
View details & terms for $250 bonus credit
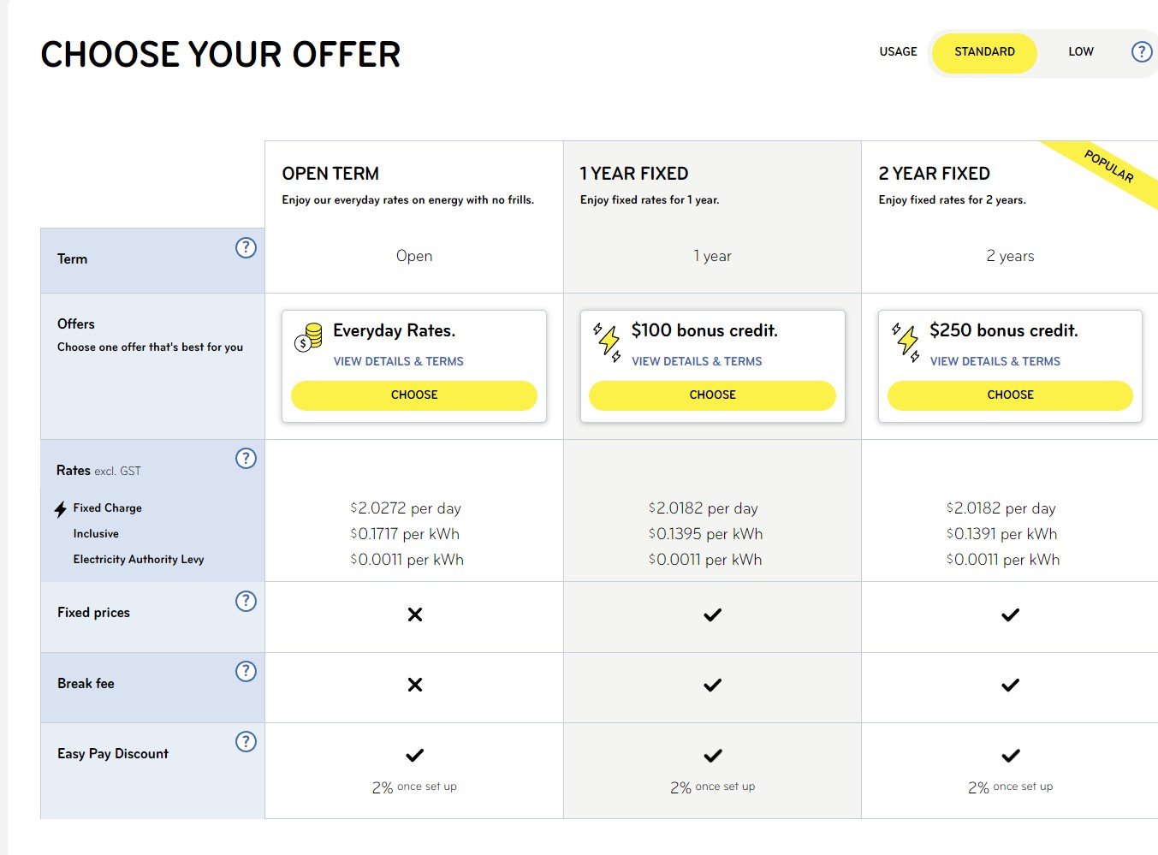click(x=995, y=361)
